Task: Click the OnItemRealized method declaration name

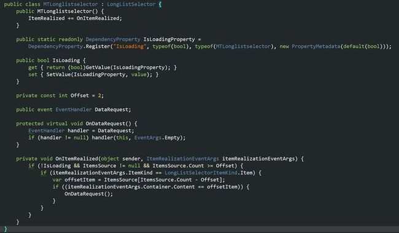Action: click(x=77, y=159)
